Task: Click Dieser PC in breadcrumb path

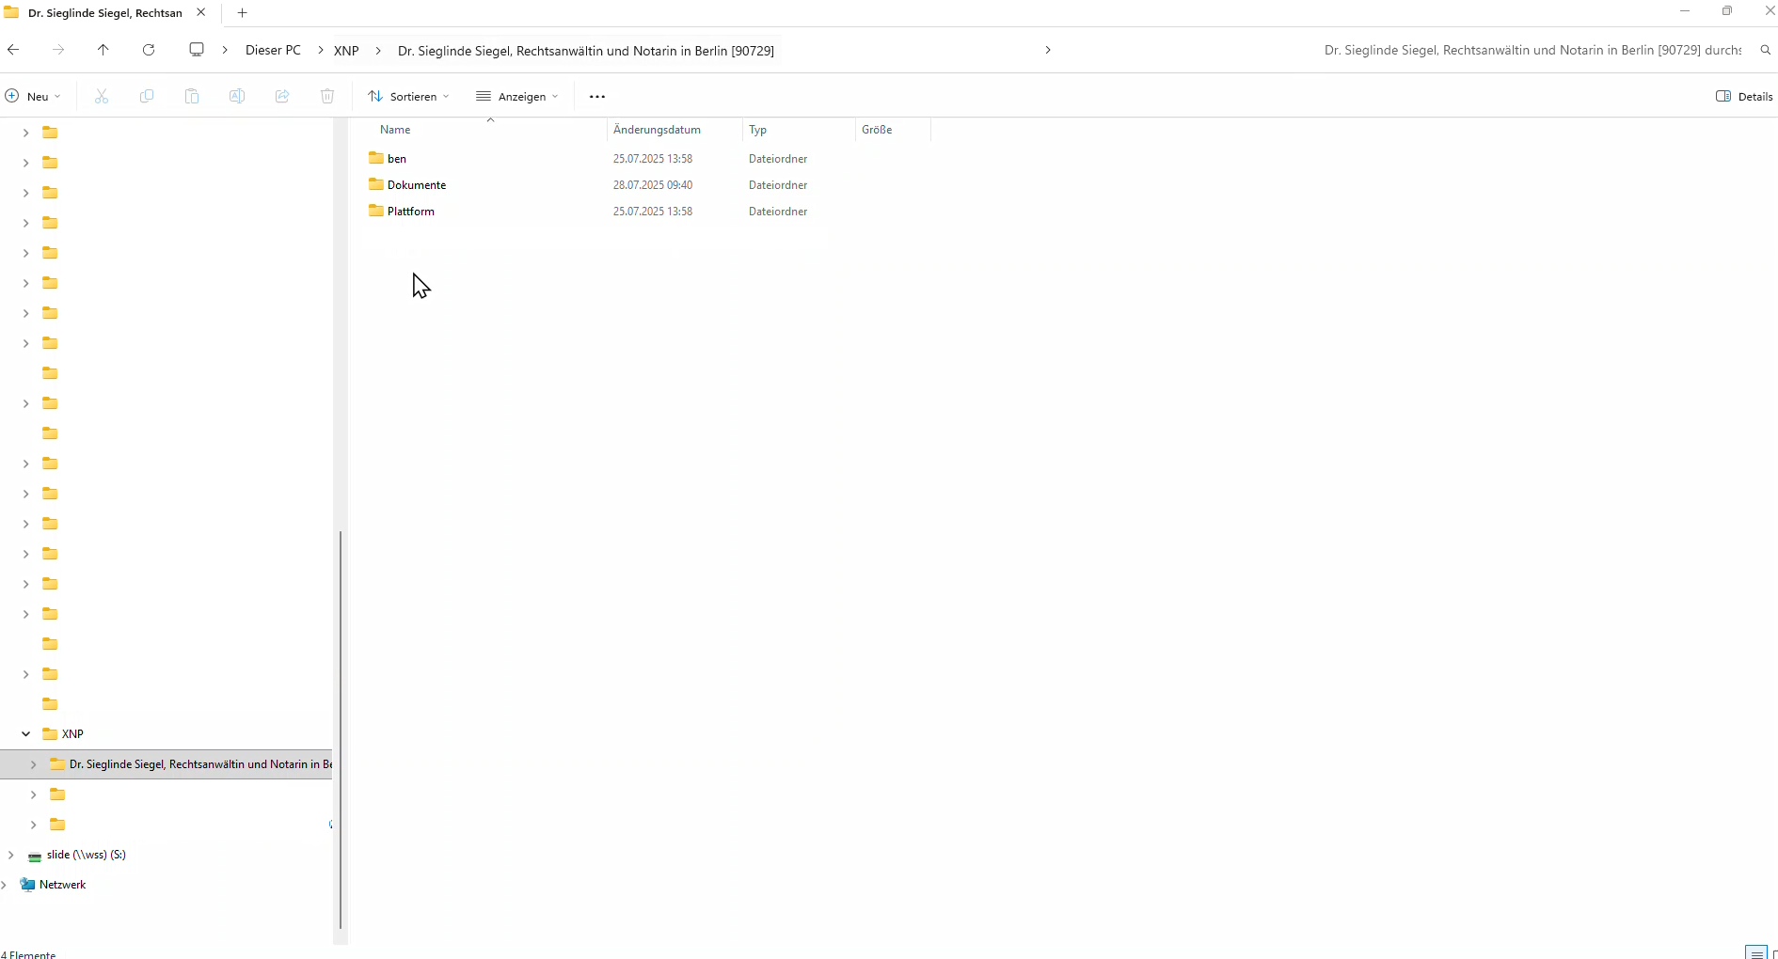Action: pyautogui.click(x=273, y=51)
